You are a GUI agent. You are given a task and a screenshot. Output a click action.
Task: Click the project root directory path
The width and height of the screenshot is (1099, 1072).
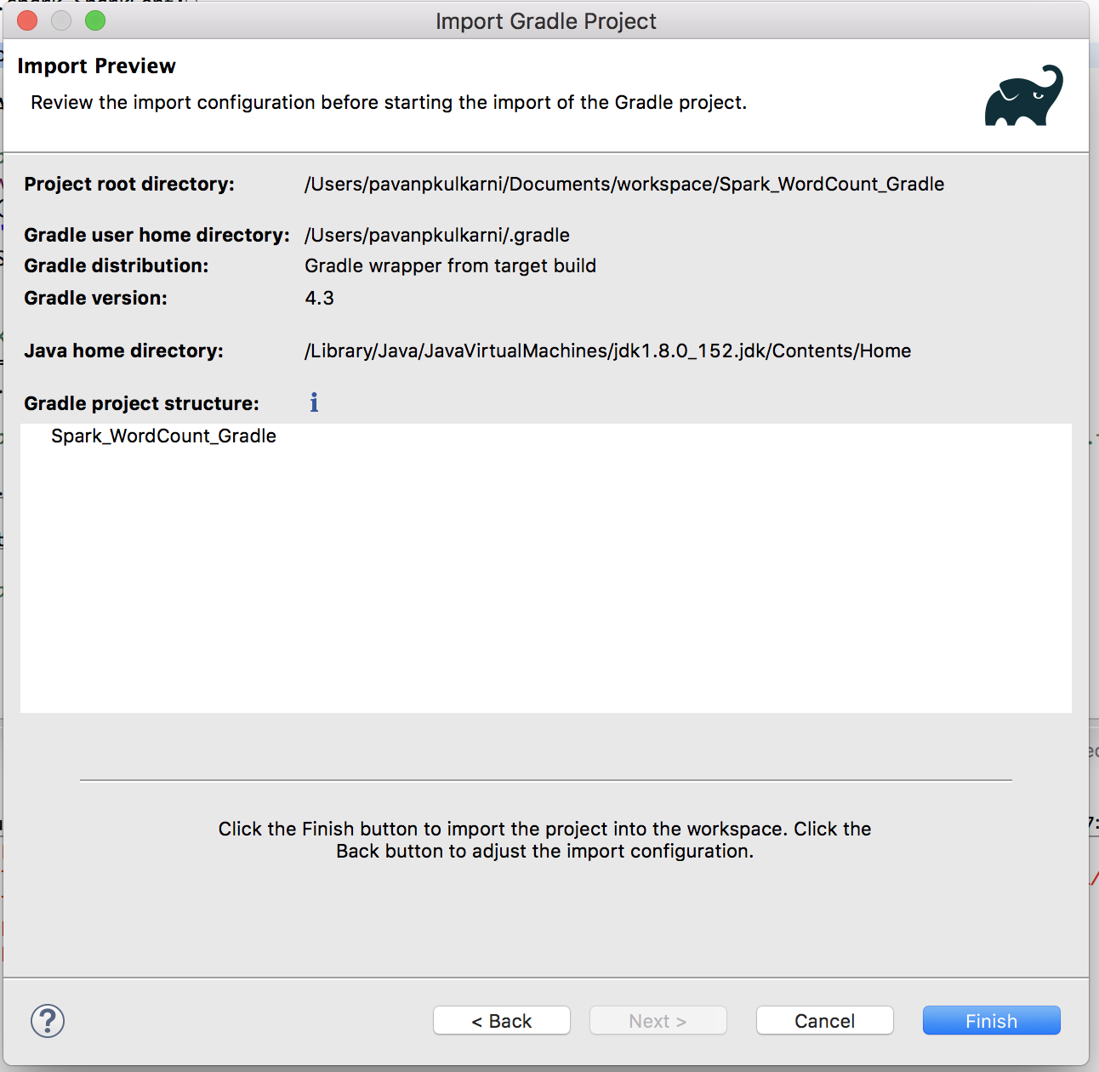(624, 185)
